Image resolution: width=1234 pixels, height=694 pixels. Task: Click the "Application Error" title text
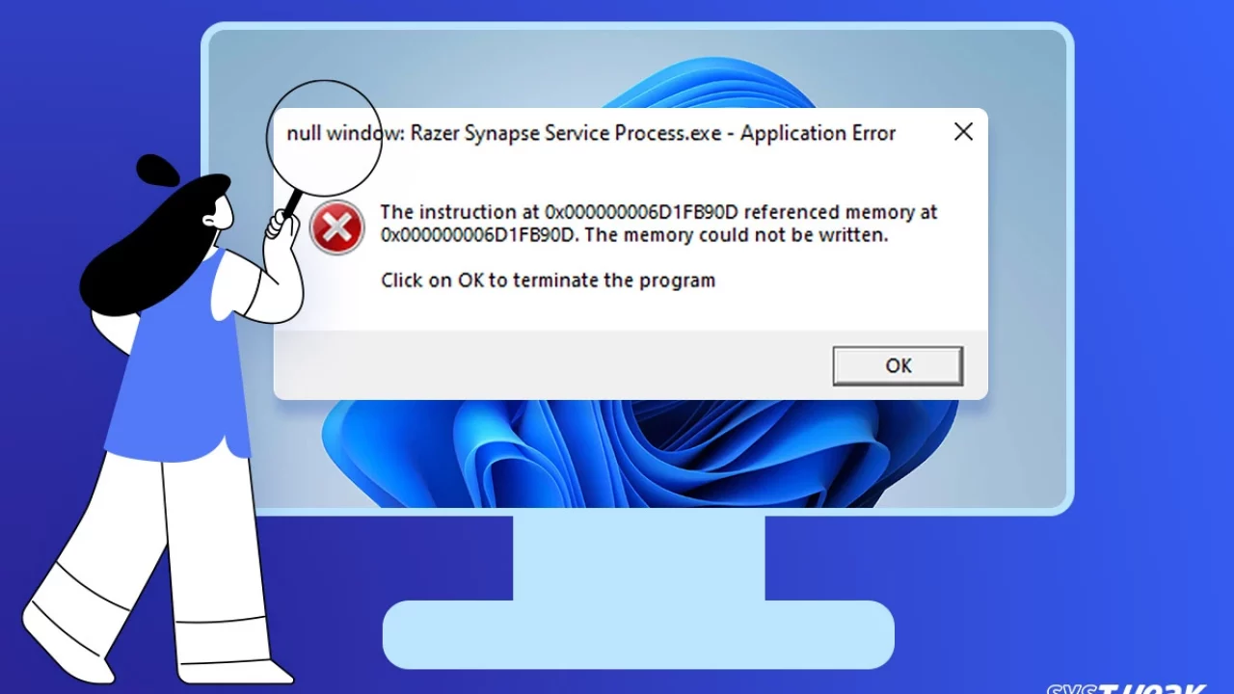pyautogui.click(x=818, y=133)
